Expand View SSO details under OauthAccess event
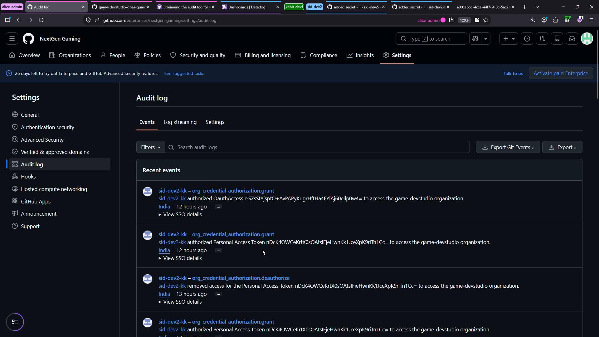Viewport: 599px width, 337px height. 180,214
